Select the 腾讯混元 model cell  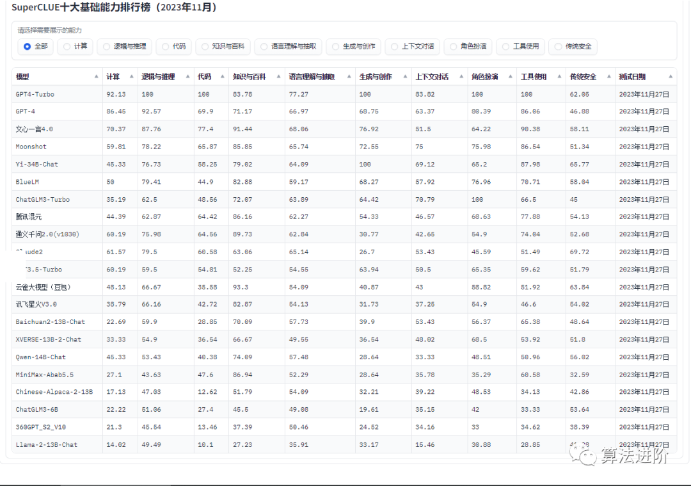tap(58, 217)
